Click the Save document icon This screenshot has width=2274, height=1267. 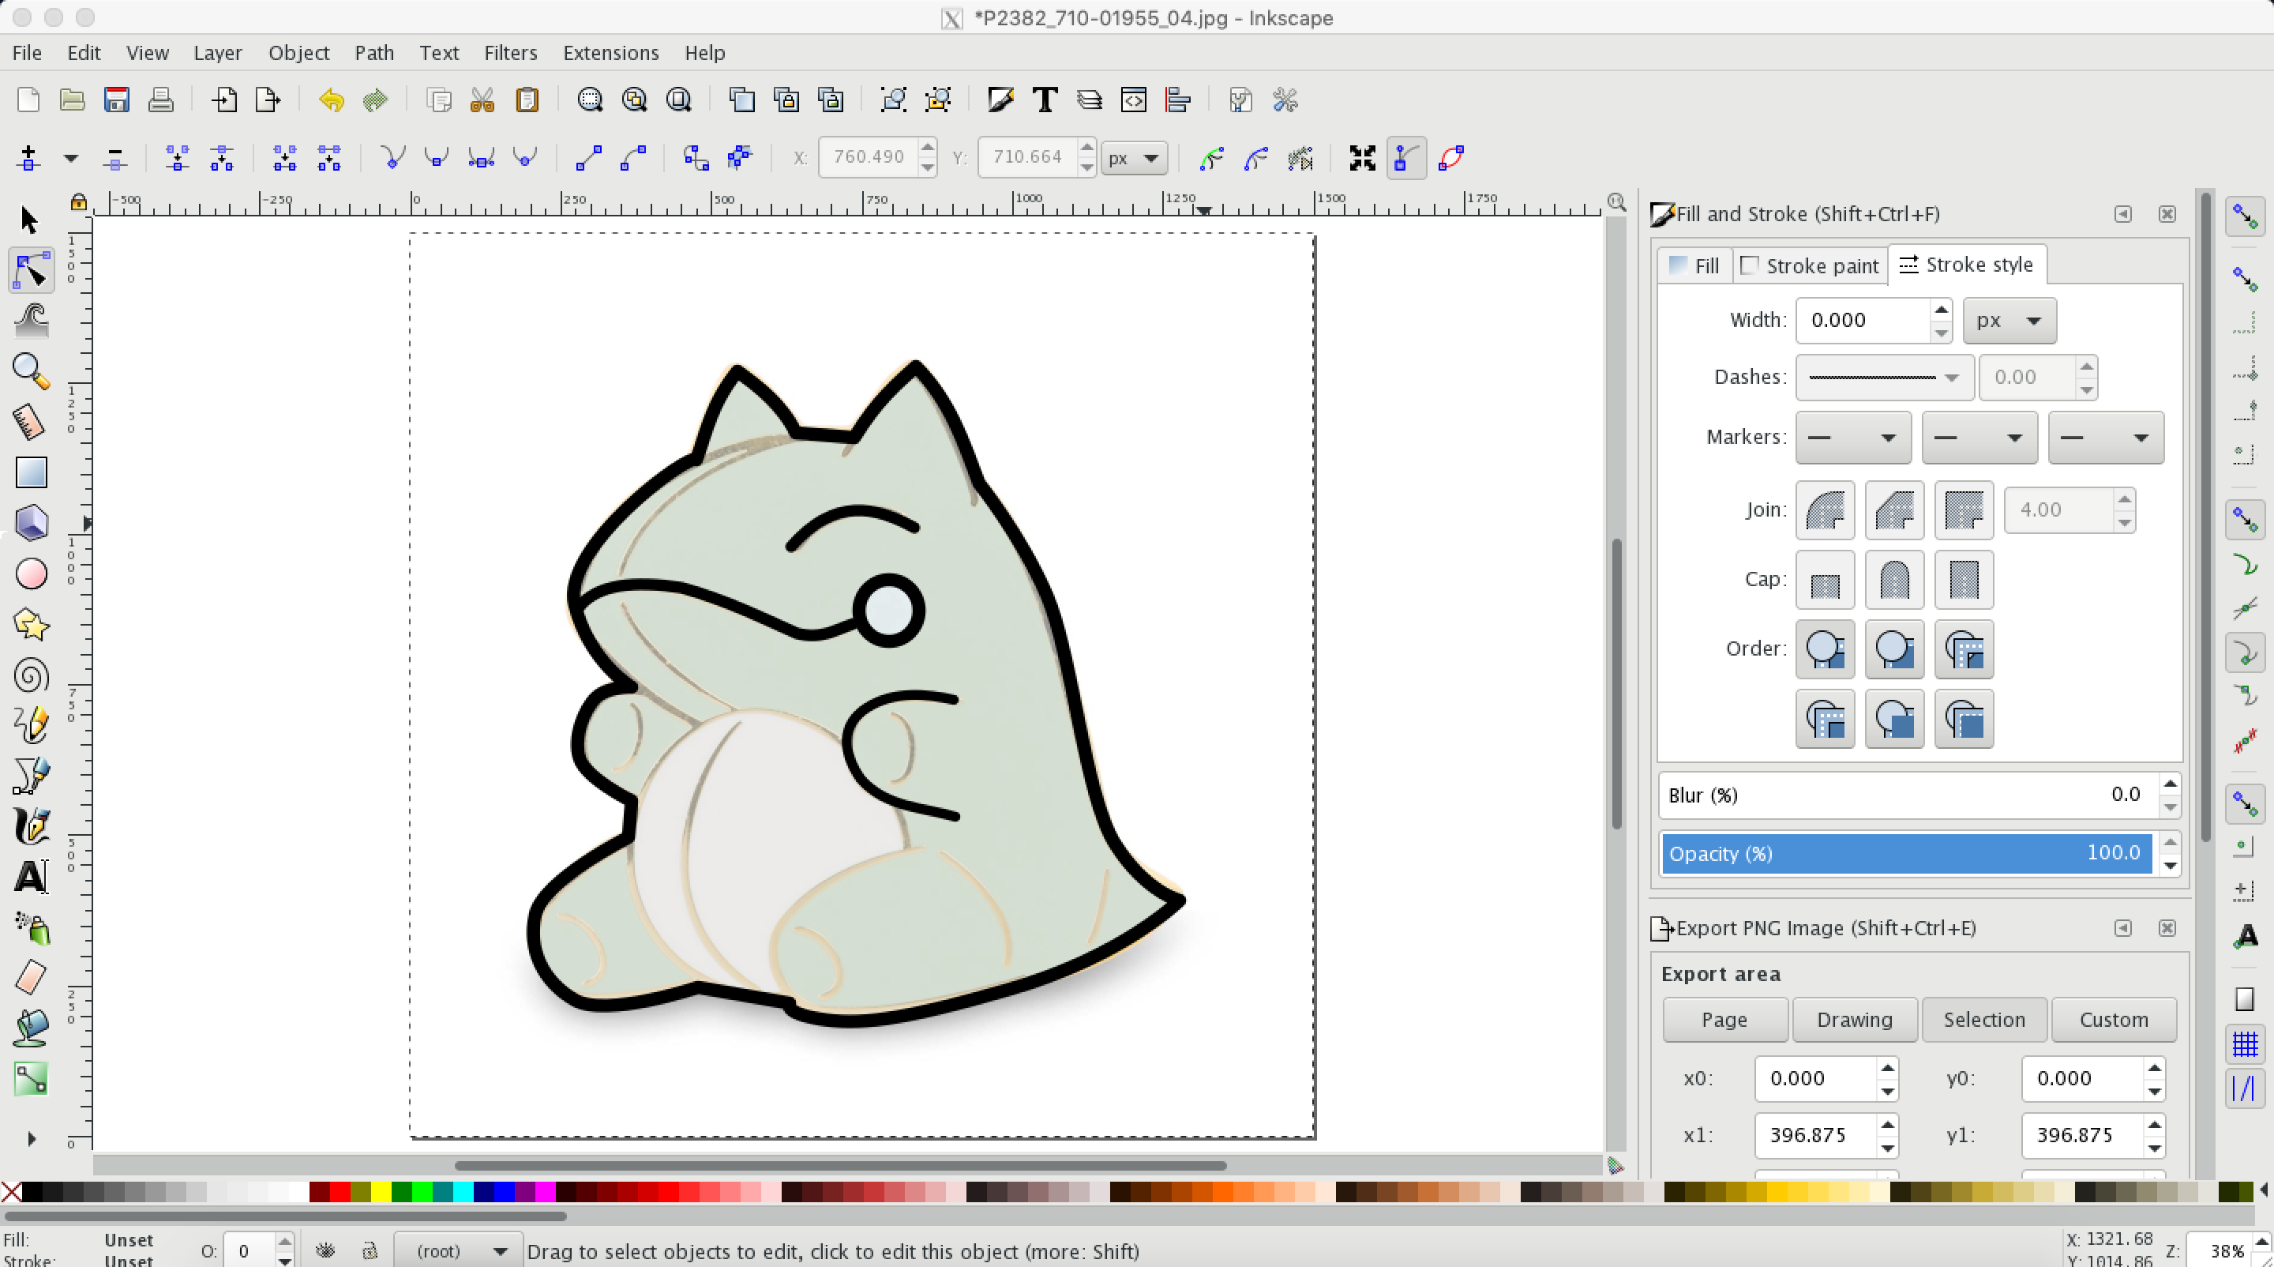click(117, 100)
